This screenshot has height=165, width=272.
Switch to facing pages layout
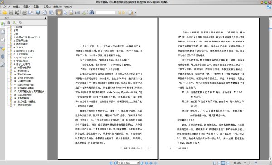coord(223,163)
